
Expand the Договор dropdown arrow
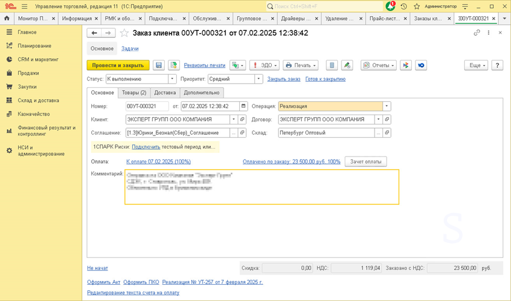[378, 119]
